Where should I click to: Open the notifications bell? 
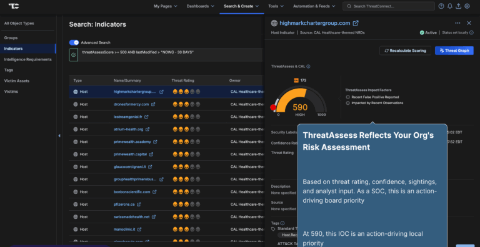[x=450, y=6]
